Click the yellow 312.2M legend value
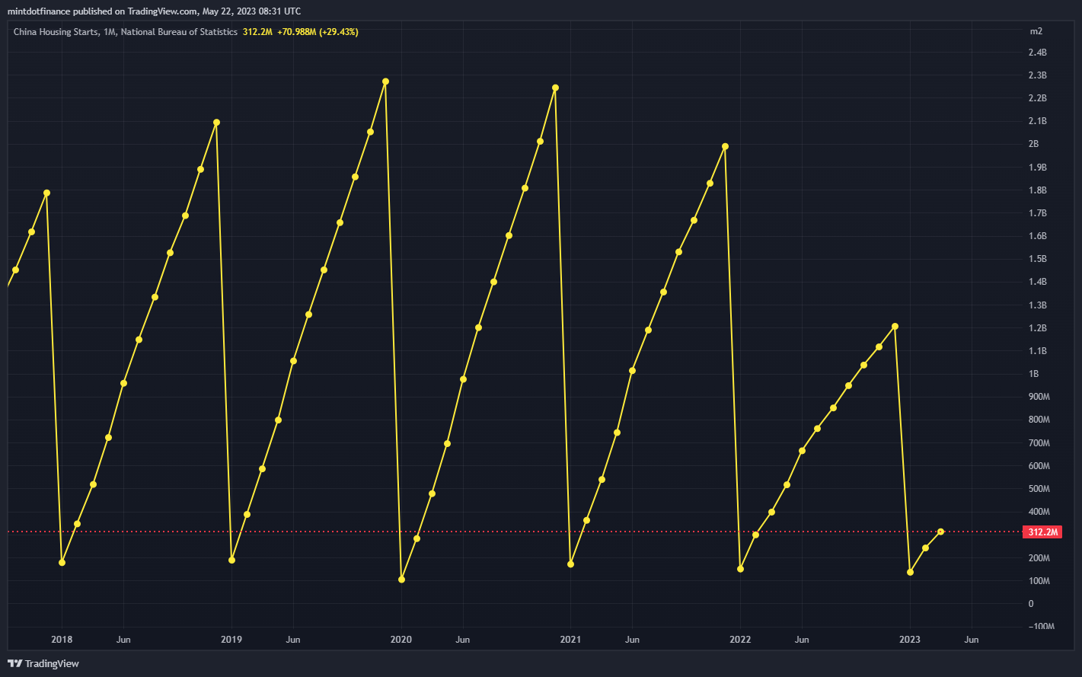 tap(257, 32)
